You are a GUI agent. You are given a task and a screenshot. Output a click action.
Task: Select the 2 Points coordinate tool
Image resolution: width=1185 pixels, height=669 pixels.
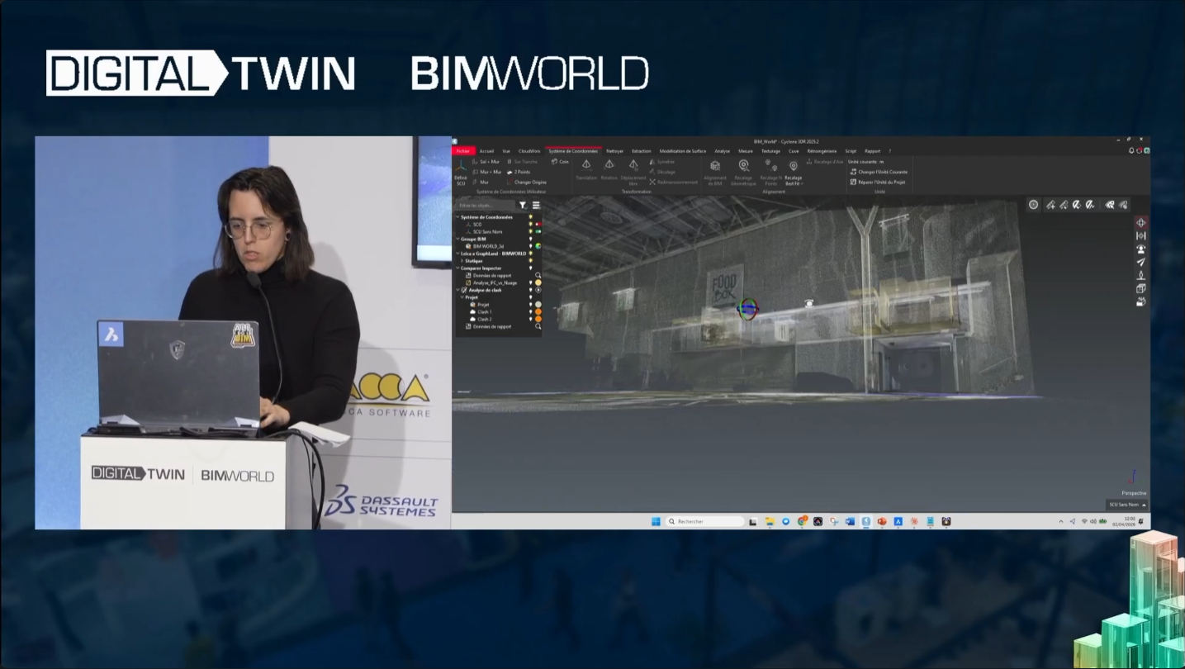point(519,172)
